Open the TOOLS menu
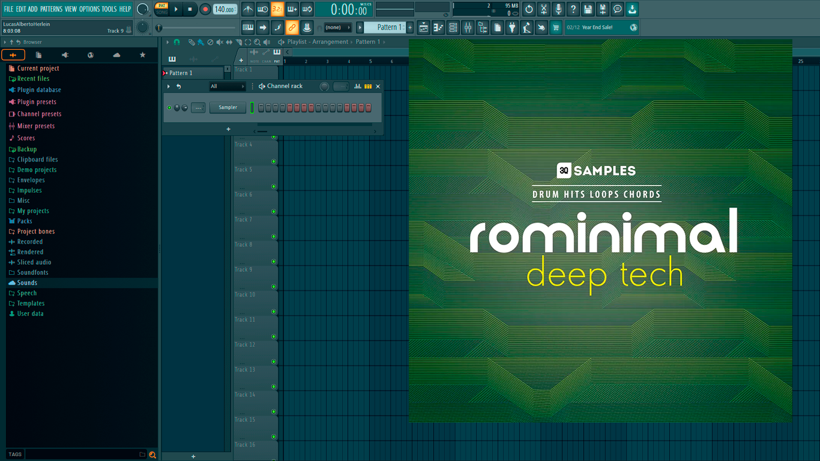The width and height of the screenshot is (820, 461). (109, 9)
